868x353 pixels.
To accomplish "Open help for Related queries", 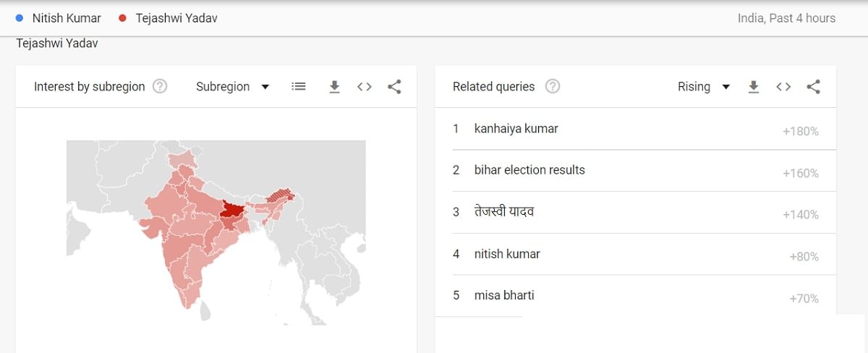I will coord(553,87).
